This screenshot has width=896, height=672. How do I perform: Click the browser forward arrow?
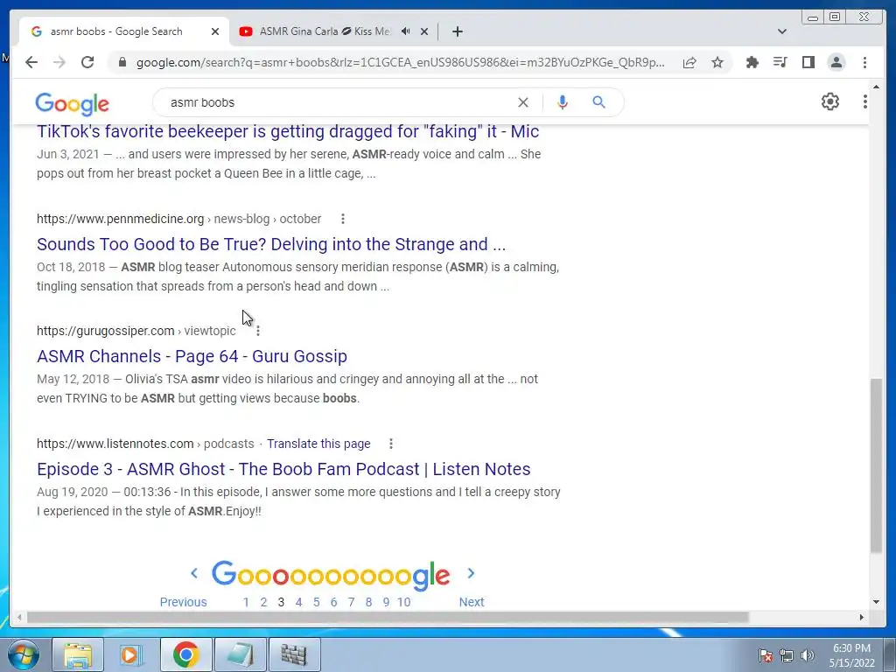point(59,62)
